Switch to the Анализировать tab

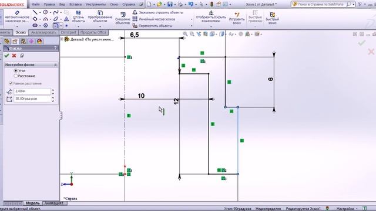(x=43, y=32)
